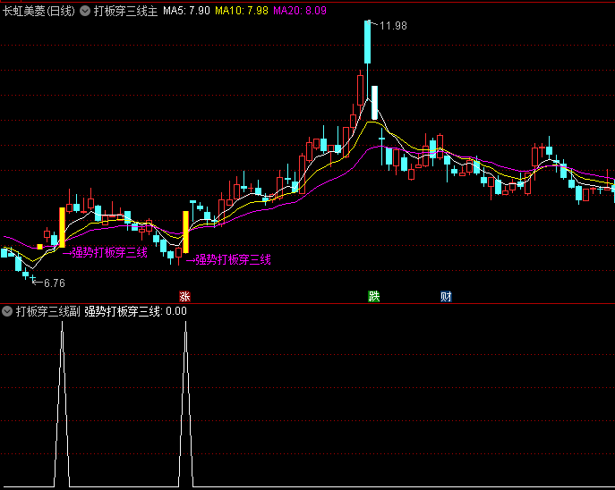Click the 11.98 high price label
Image resolution: width=615 pixels, height=490 pixels.
393,26
